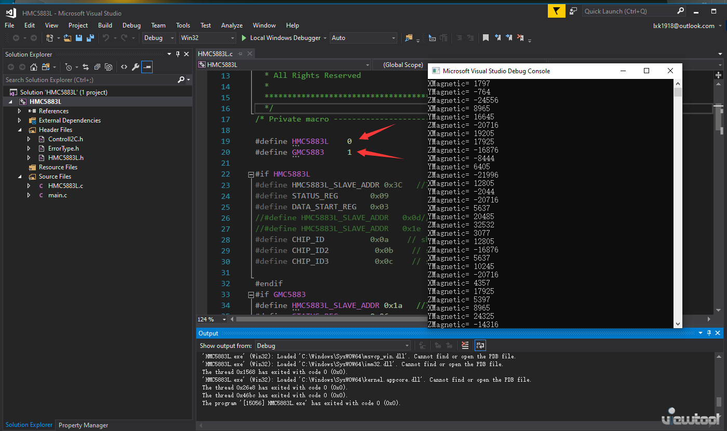
Task: Click the Search Solution Explorer field
Action: (90, 80)
